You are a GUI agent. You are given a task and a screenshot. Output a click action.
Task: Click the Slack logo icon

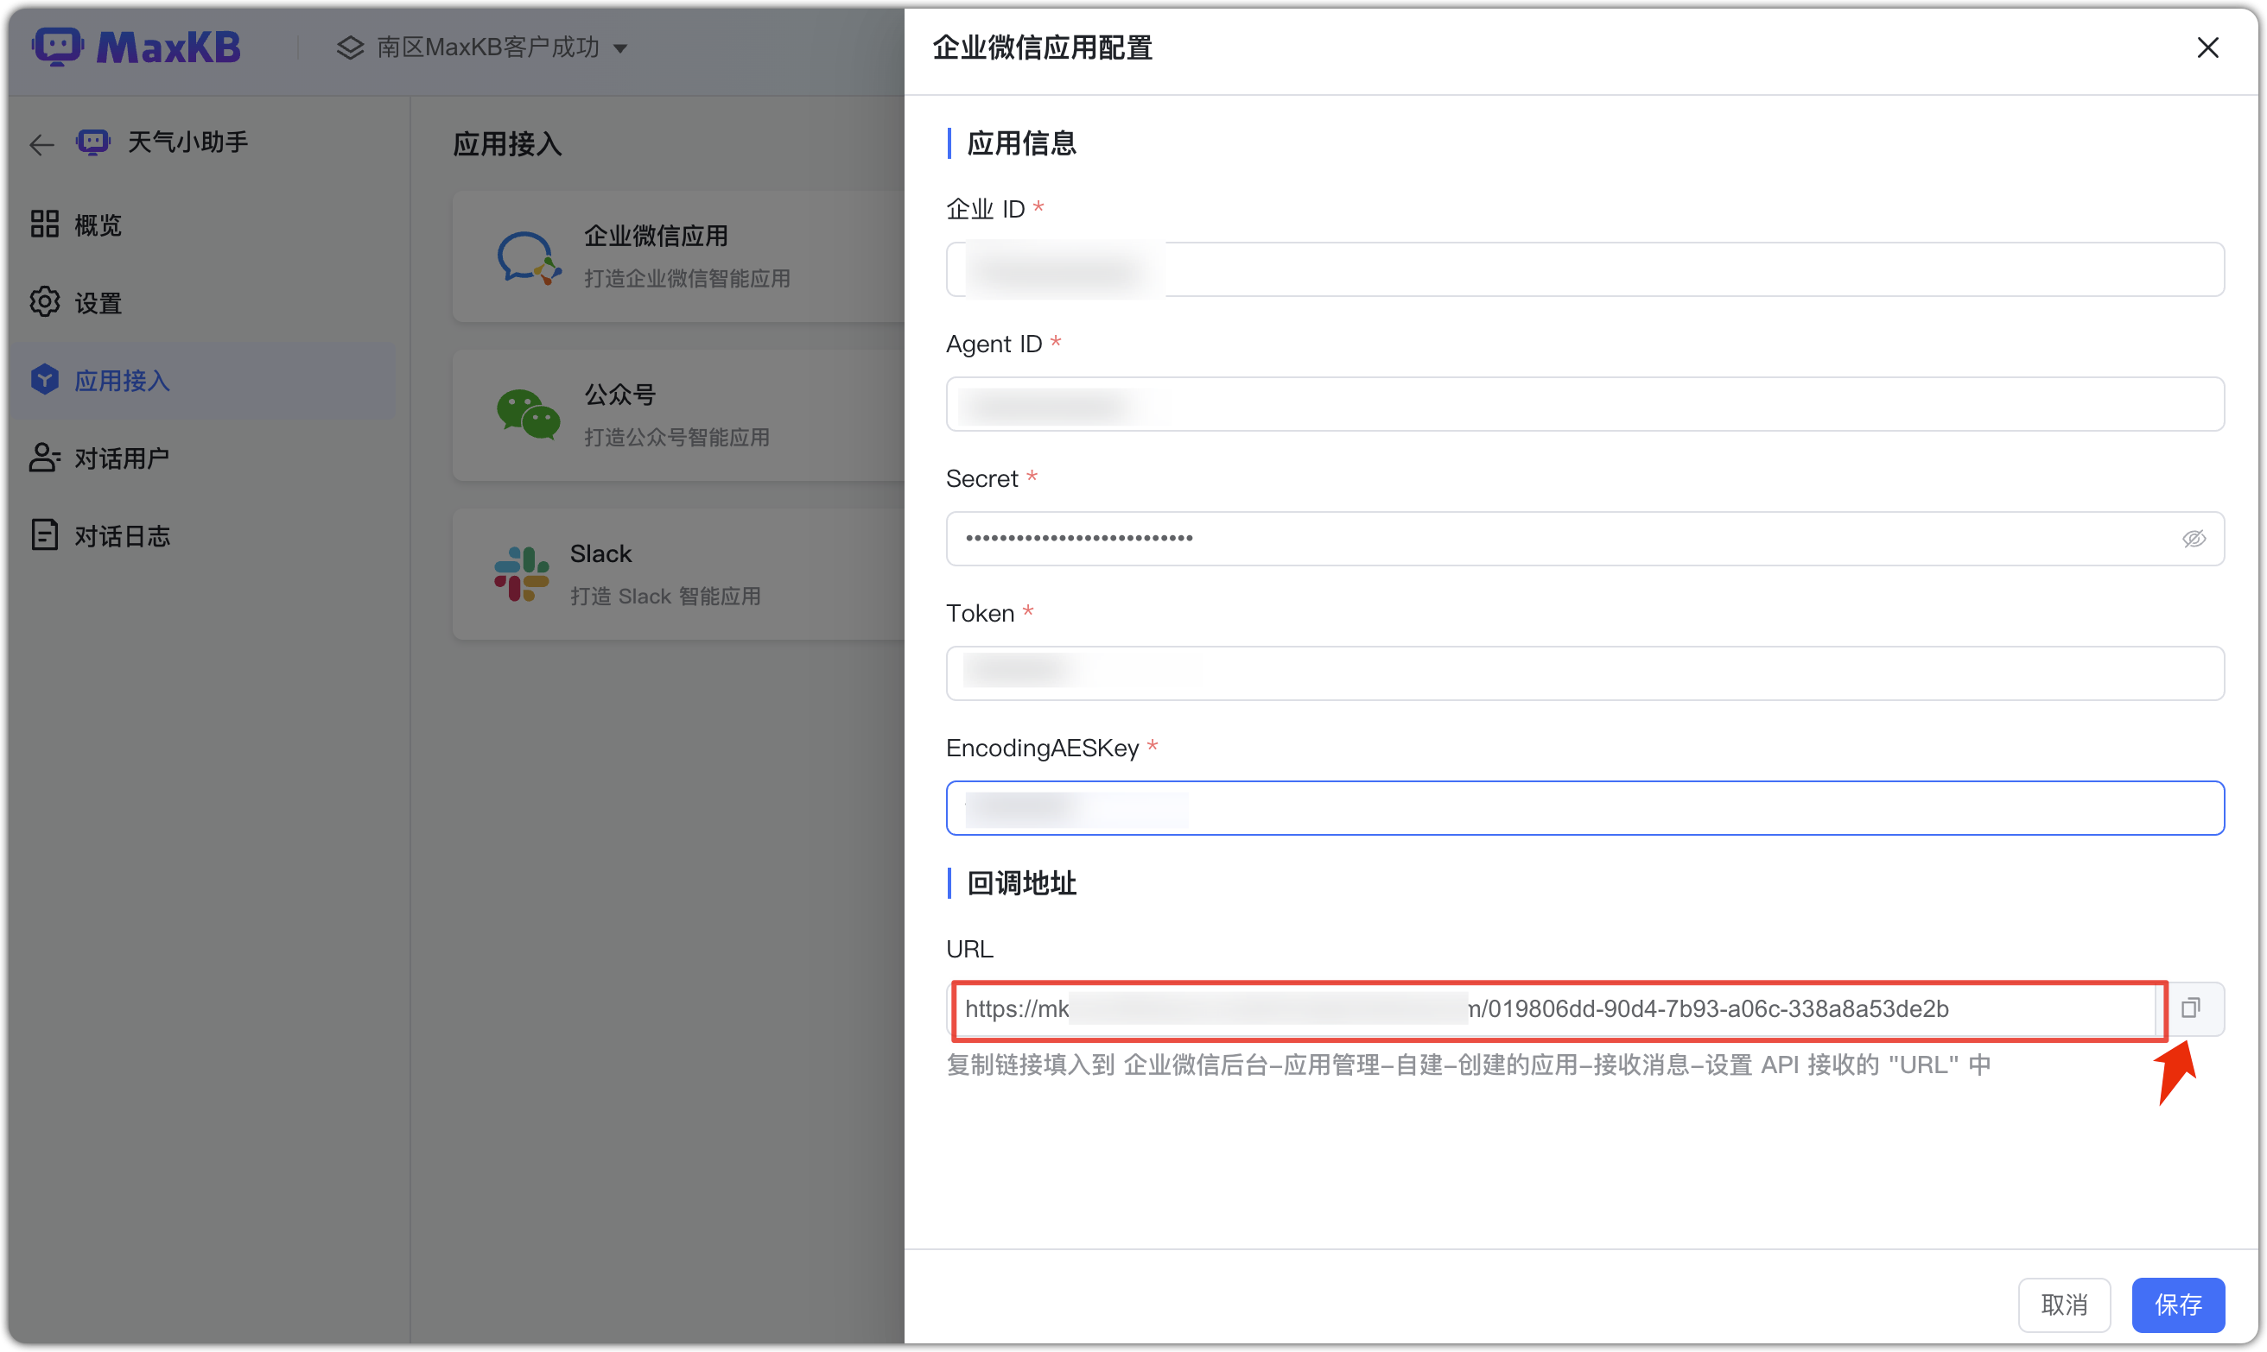tap(522, 574)
